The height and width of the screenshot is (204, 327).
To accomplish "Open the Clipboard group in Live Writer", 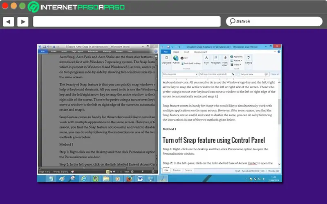I will pyautogui.click(x=166, y=60).
